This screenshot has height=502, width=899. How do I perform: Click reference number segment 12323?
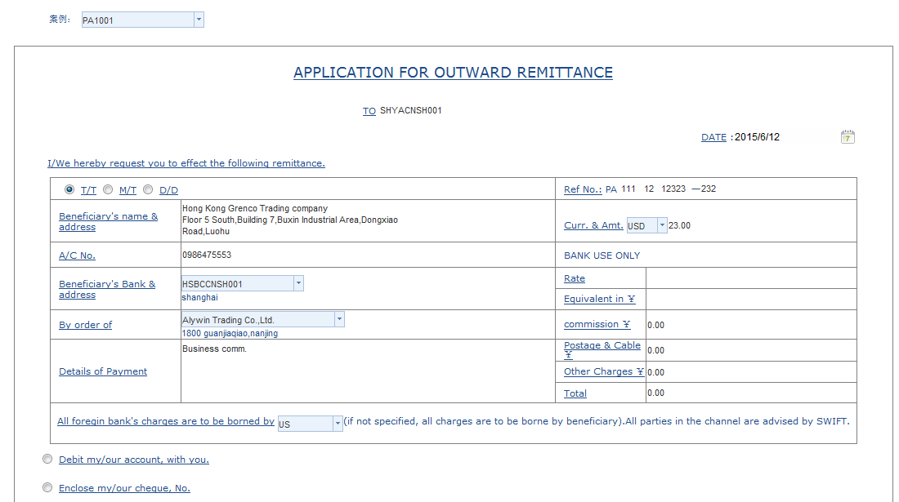point(673,189)
